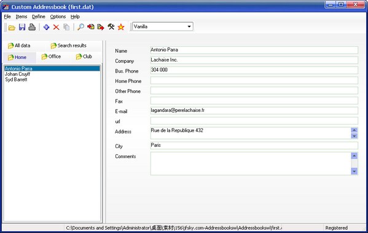Click the empty Home Phone field
368x233 pixels.
coord(254,80)
